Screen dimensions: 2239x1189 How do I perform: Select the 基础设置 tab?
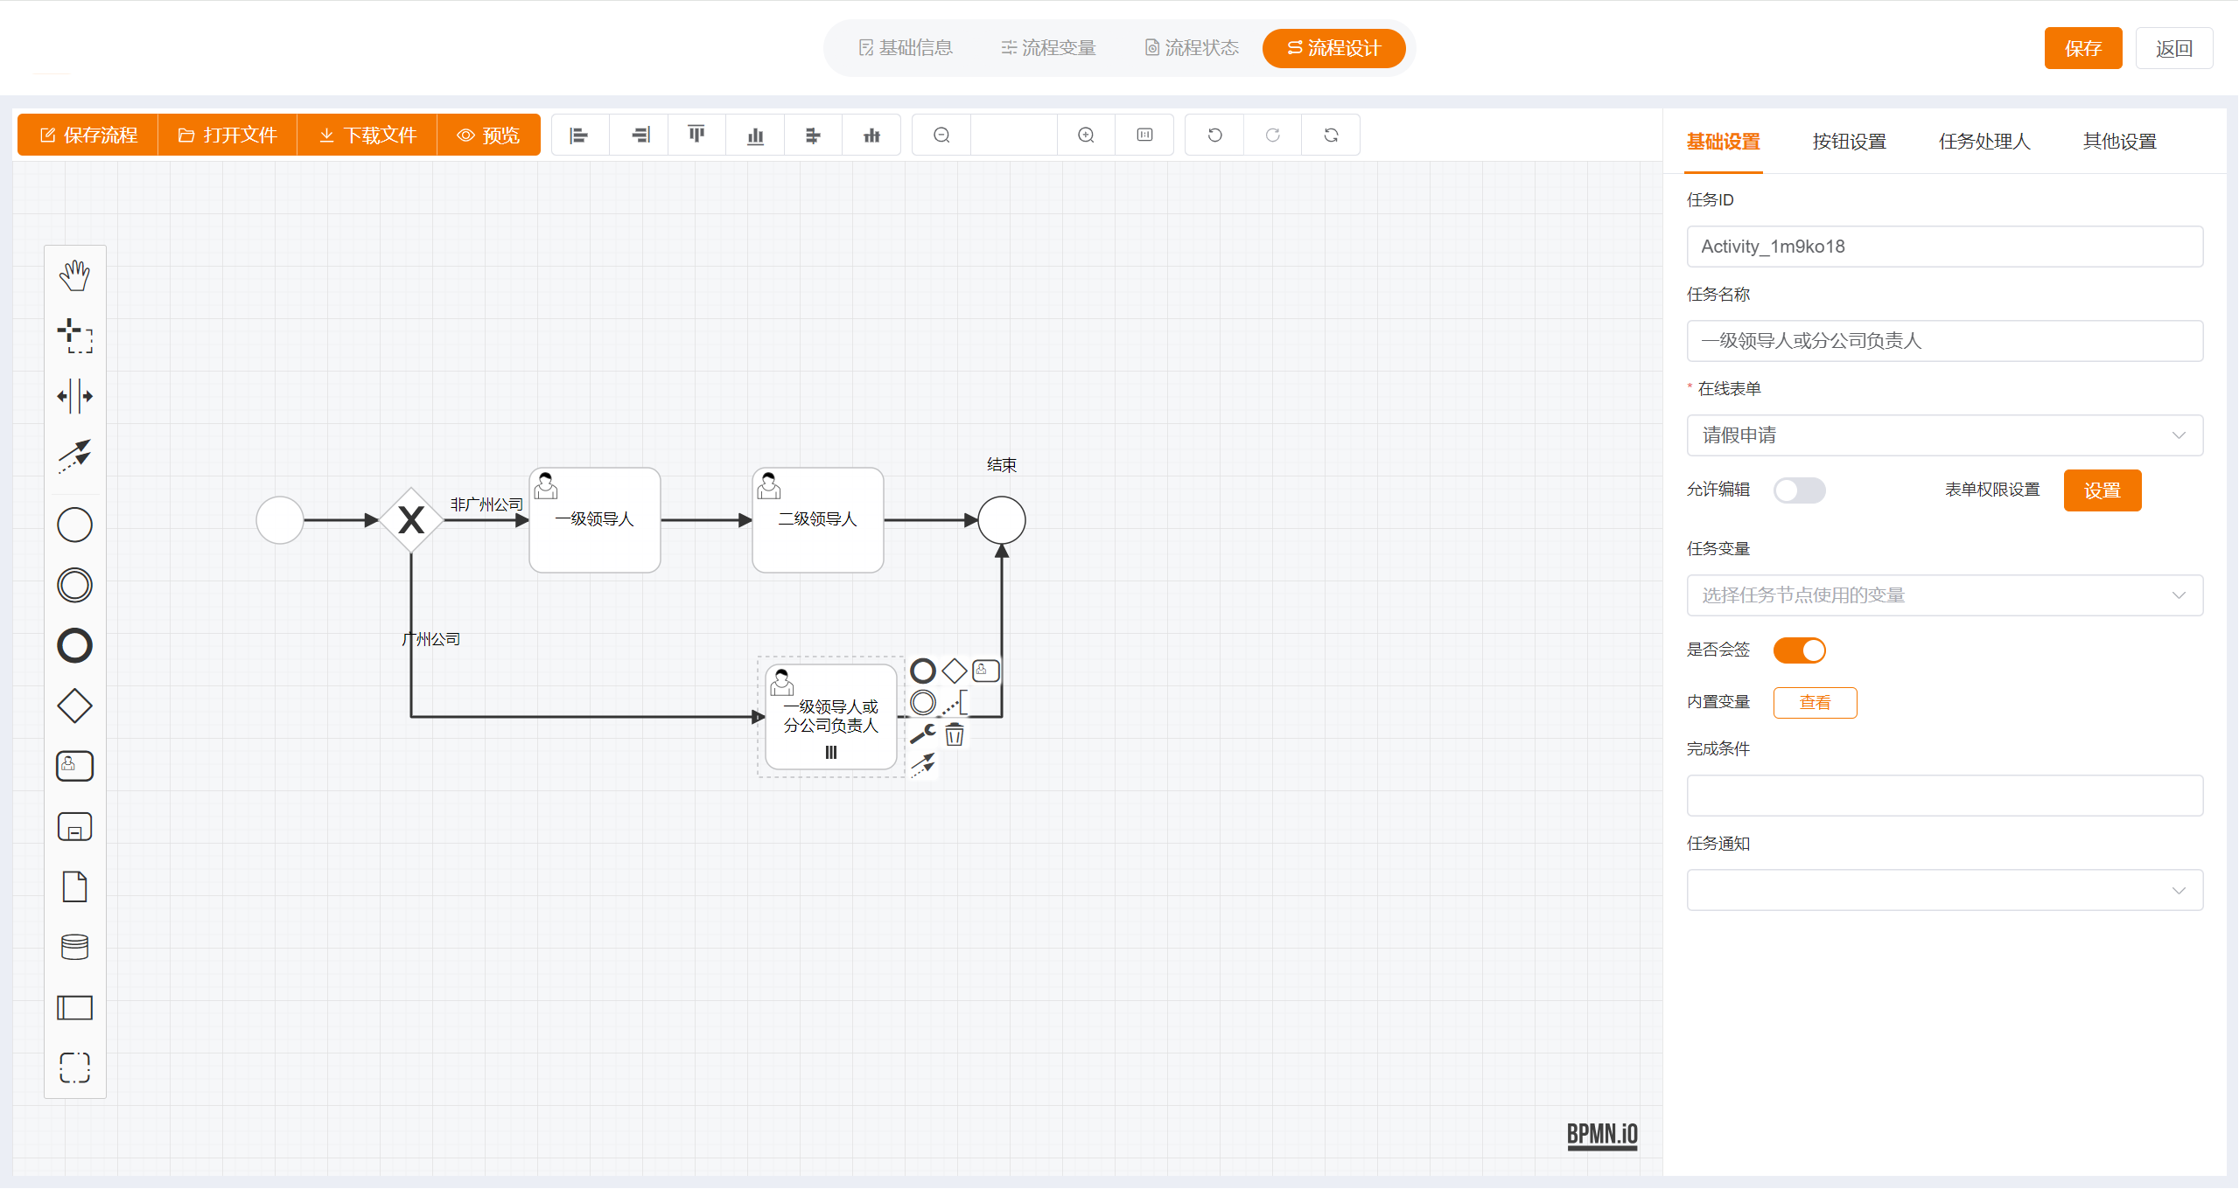(1723, 142)
